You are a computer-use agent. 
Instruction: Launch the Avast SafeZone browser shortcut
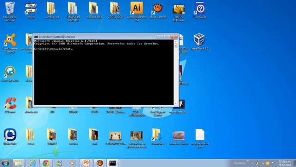click(10, 74)
